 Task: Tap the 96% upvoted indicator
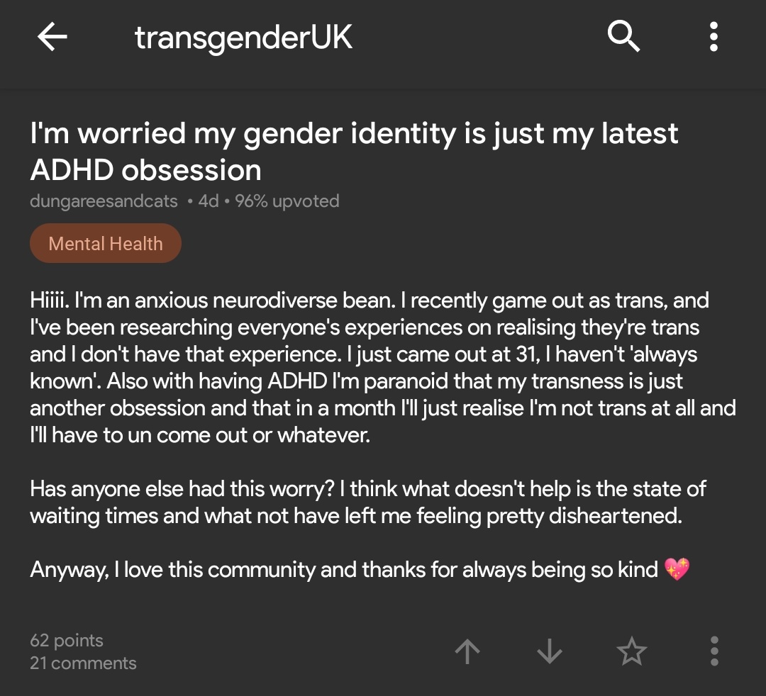(287, 201)
